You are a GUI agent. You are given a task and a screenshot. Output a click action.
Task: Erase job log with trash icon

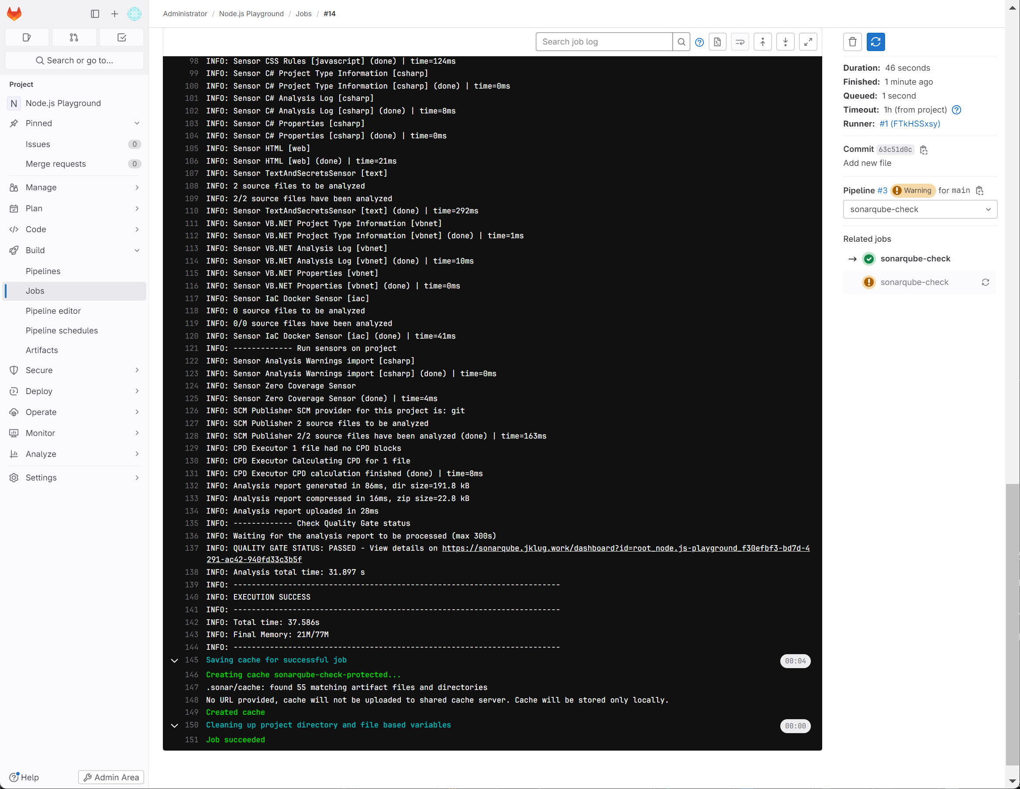[852, 42]
